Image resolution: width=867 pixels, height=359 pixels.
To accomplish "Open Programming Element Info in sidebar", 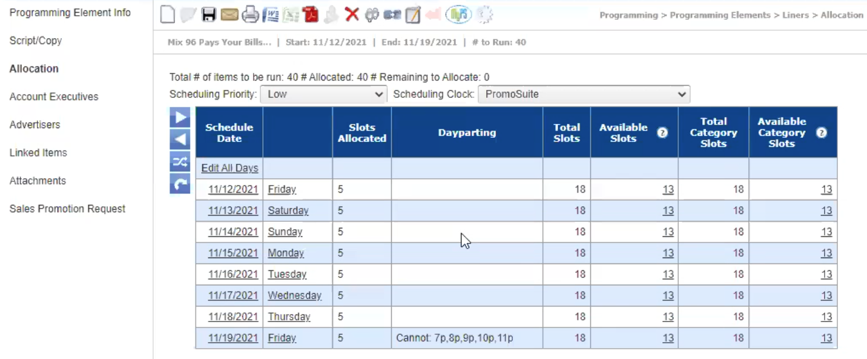I will 70,13.
